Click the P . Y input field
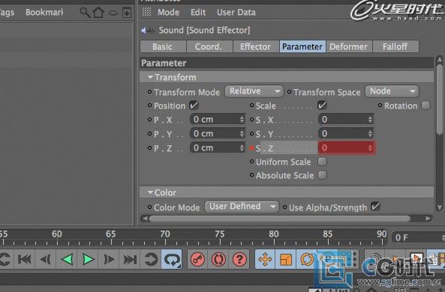This screenshot has height=292, width=445. [x=217, y=134]
